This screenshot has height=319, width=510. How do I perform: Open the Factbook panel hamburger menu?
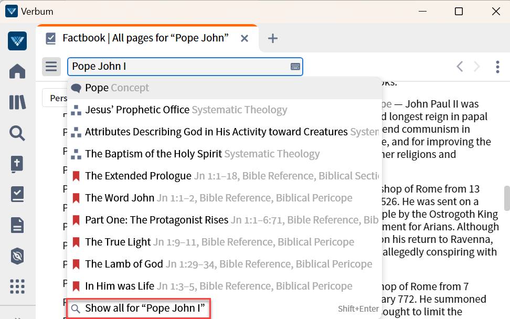pyautogui.click(x=51, y=67)
